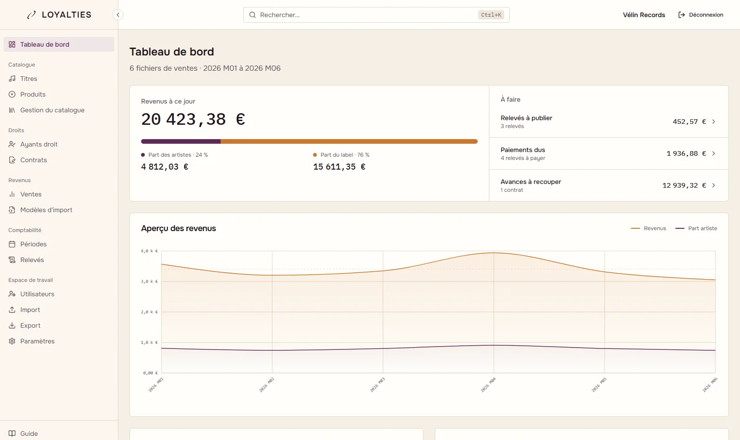
Task: Click the 4 812,03 € artist share value
Action: [165, 167]
